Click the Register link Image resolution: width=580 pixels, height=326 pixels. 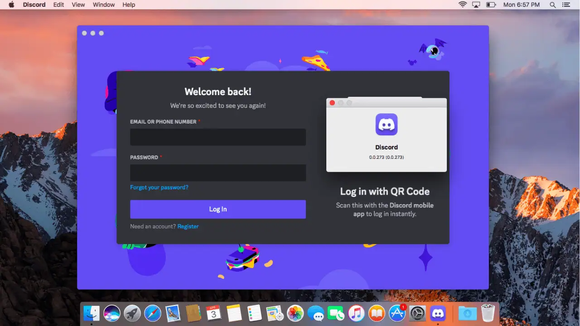point(188,226)
